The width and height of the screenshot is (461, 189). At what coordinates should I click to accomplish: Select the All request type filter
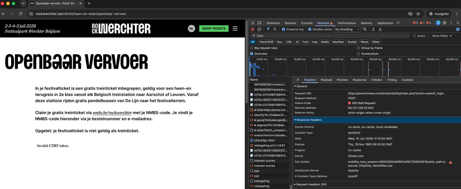point(253,42)
